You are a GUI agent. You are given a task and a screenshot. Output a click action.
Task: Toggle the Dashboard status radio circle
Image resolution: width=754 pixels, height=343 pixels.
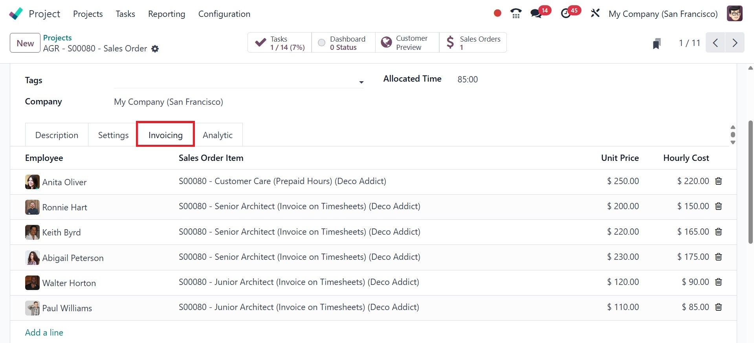321,43
